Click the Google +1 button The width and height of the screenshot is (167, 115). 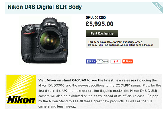(x=116, y=61)
